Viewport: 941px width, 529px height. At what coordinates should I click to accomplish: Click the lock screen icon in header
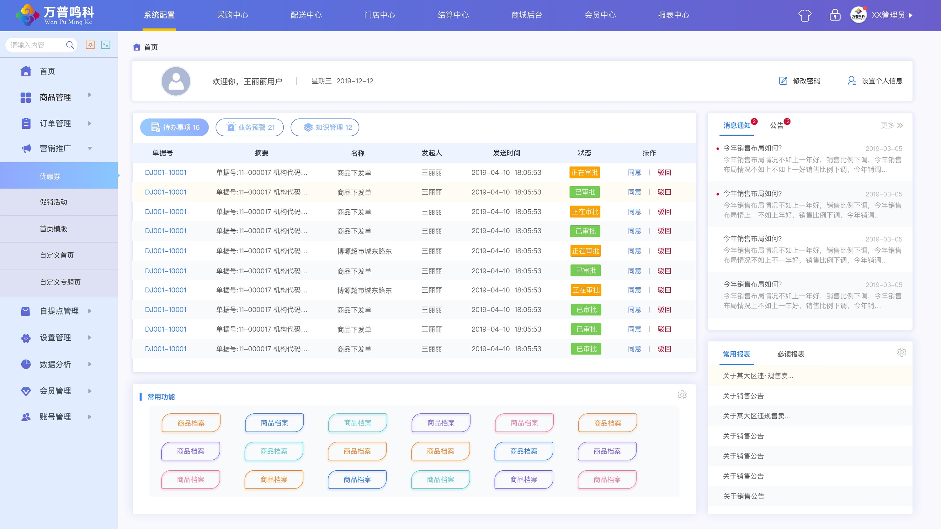(x=835, y=15)
